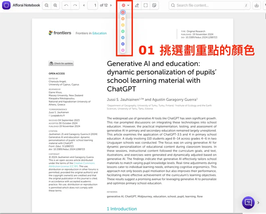The width and height of the screenshot is (266, 214).
Task: Zoom out of the document
Action: coord(46,5)
